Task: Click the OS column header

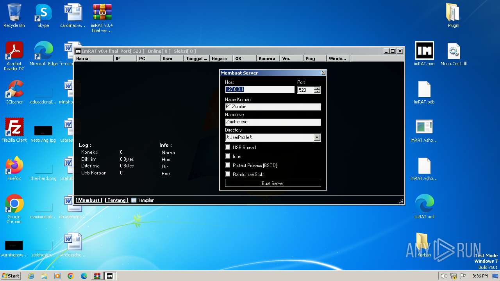Action: 245,59
